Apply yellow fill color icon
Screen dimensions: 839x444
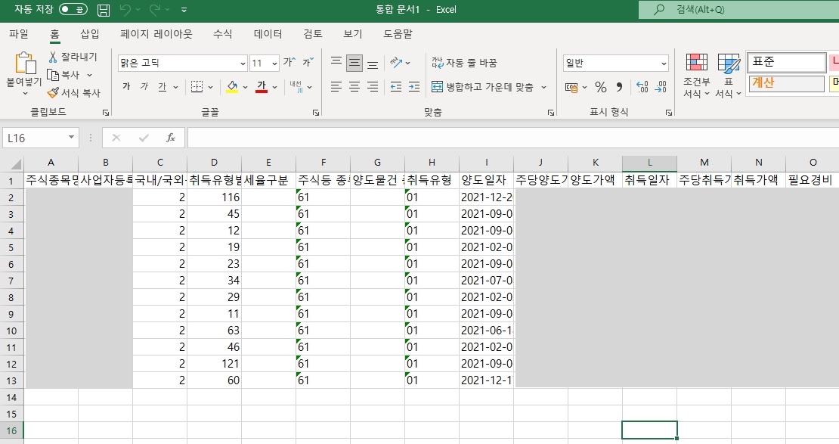pos(231,85)
